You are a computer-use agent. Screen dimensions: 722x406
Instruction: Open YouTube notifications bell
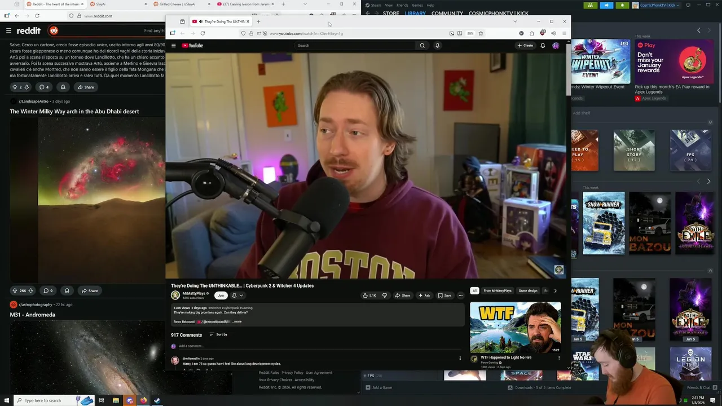point(543,46)
